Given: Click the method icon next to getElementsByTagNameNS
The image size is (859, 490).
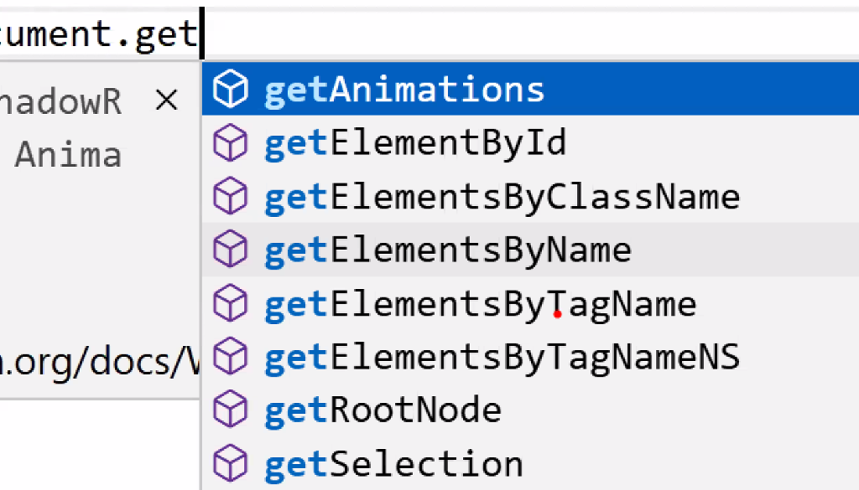Looking at the screenshot, I should click(230, 357).
